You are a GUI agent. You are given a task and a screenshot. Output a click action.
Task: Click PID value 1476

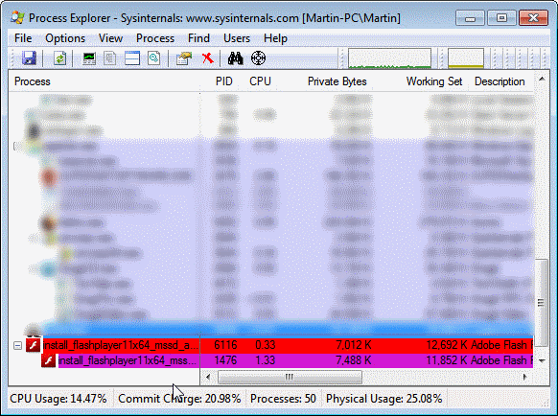225,360
